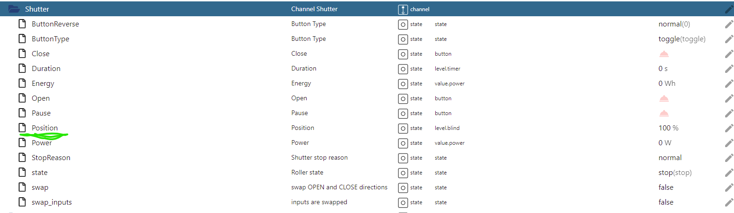The height and width of the screenshot is (213, 734).
Task: Click the channel type icon in header
Action: (x=403, y=9)
